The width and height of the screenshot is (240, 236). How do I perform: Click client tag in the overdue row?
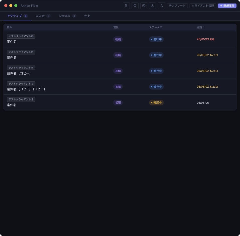point(21,36)
